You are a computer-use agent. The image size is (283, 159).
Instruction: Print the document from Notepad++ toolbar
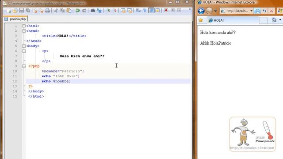coord(47,11)
